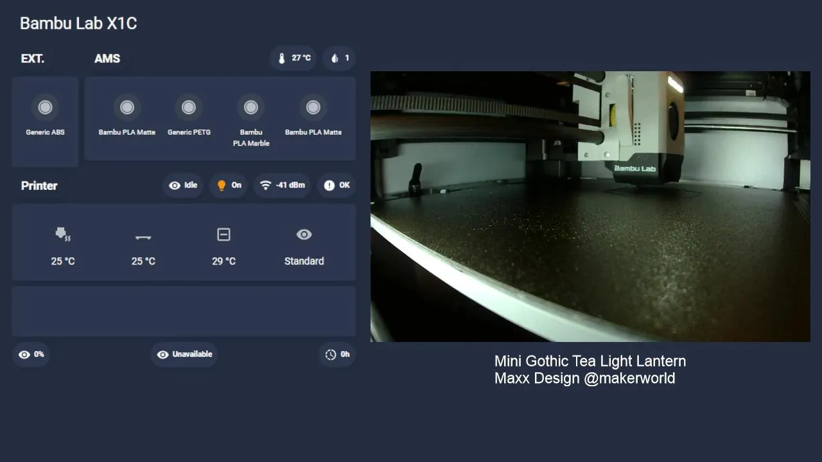This screenshot has width=822, height=462.
Task: Click the Bambu Lab X1C title
Action: [78, 23]
